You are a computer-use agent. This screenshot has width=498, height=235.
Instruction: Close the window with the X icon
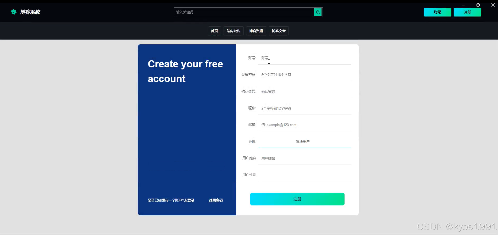pos(493,5)
